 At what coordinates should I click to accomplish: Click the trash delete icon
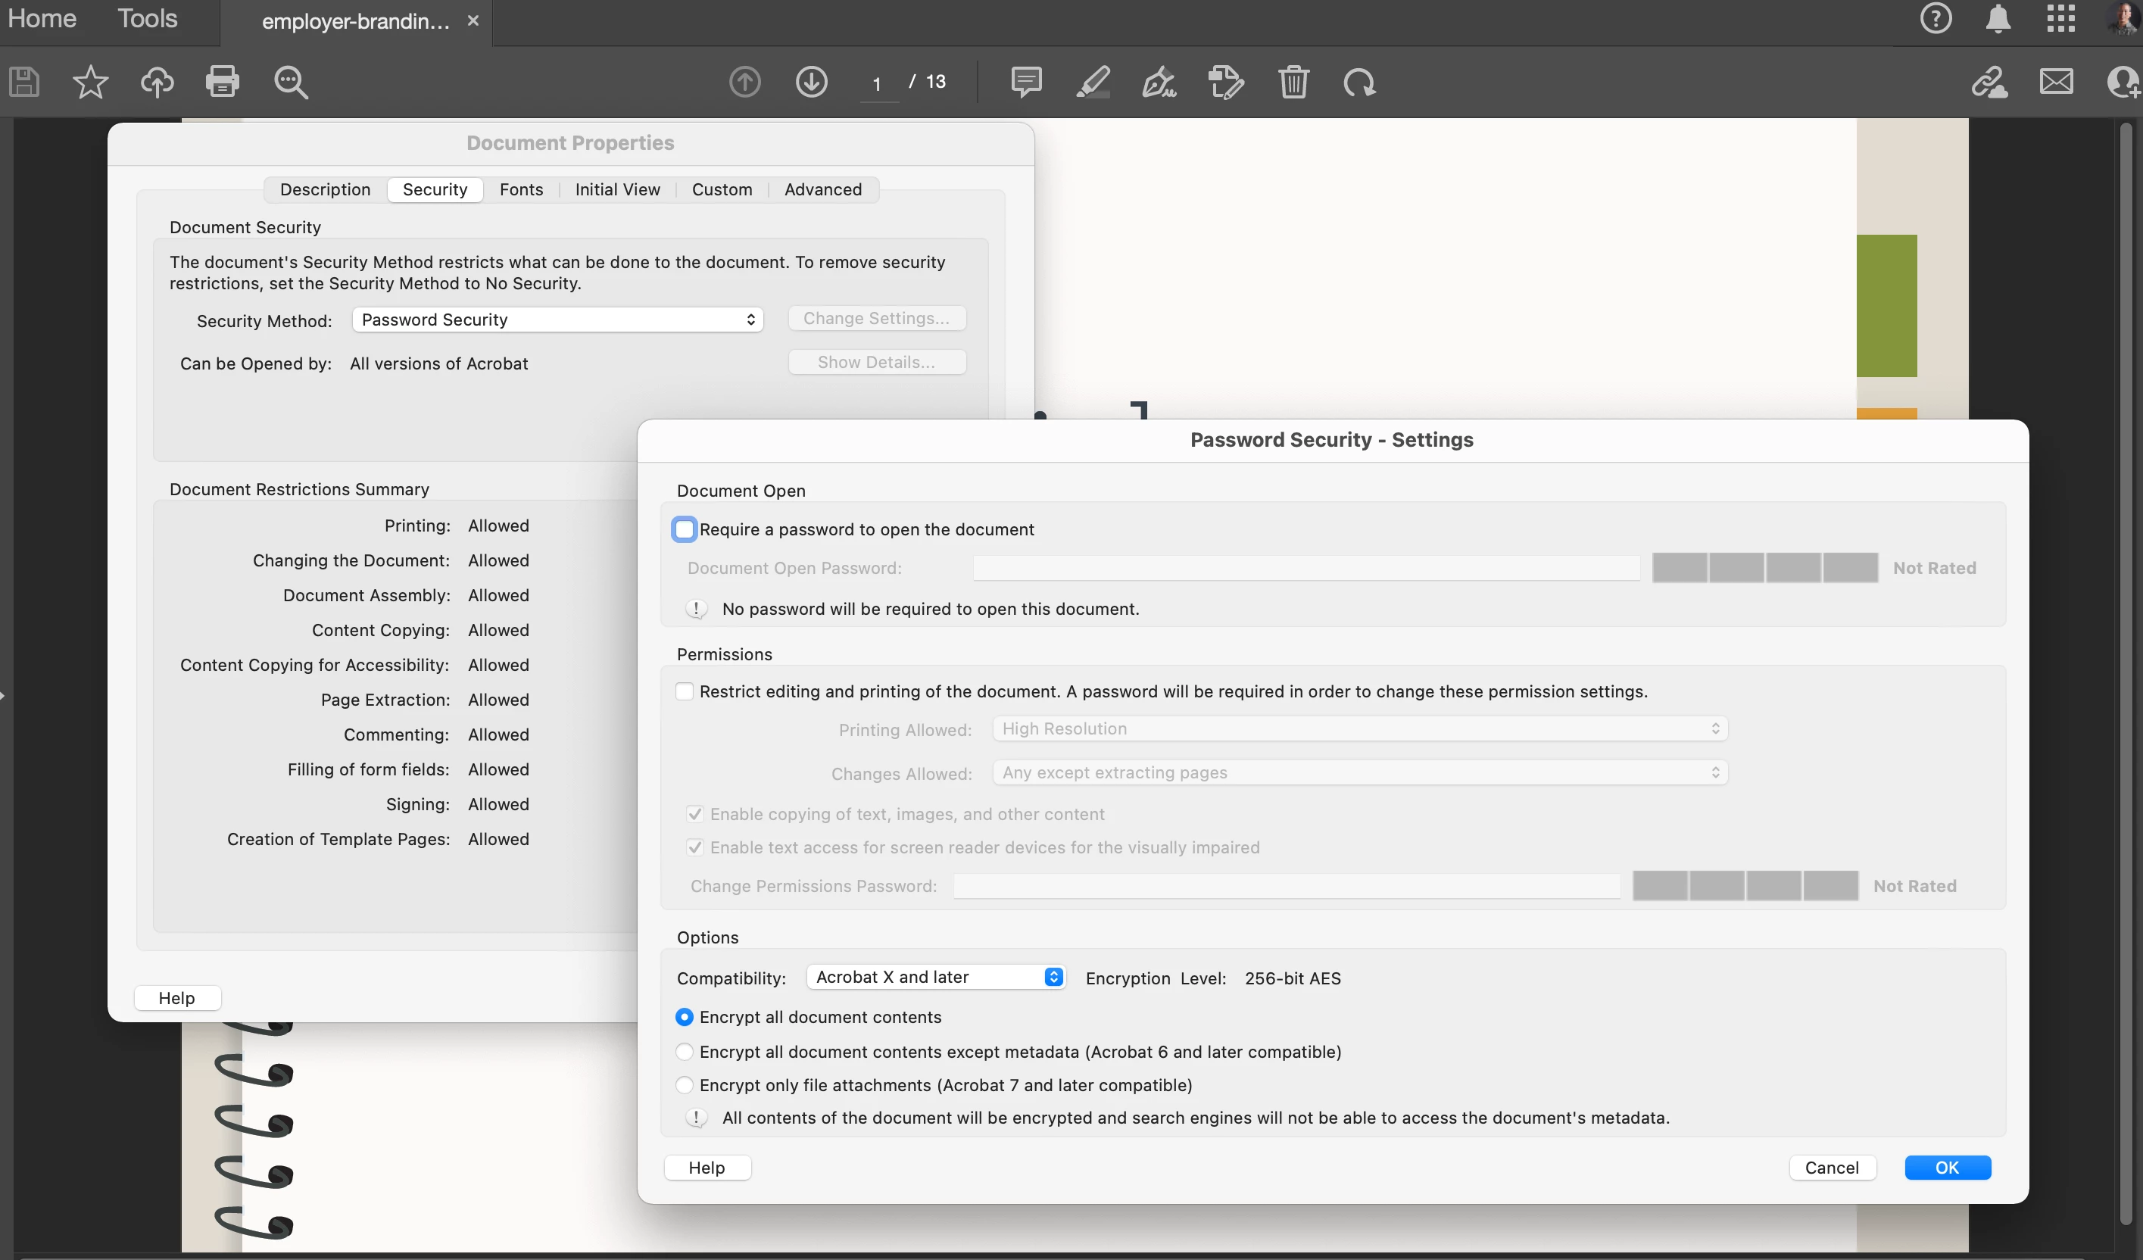click(1293, 82)
